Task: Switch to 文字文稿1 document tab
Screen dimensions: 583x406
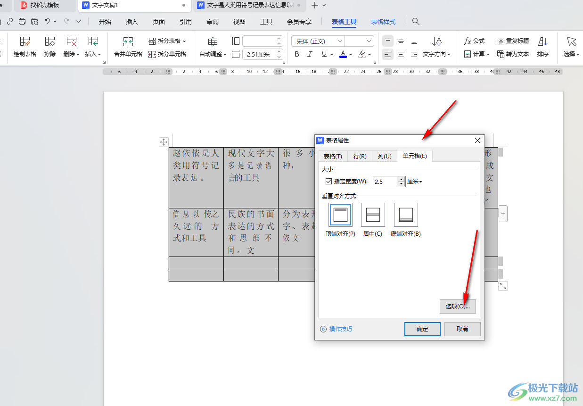Action: pyautogui.click(x=134, y=5)
